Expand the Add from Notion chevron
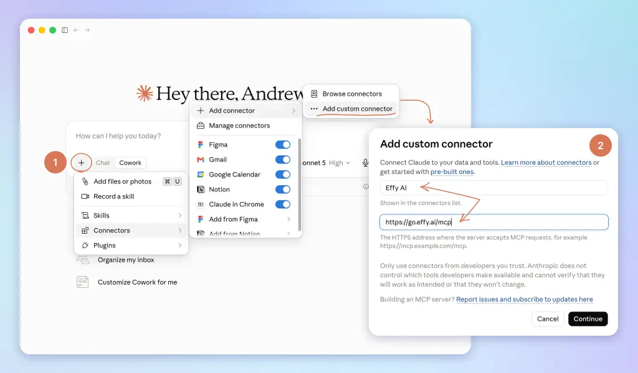Viewport: 638px width, 373px height. (x=288, y=234)
